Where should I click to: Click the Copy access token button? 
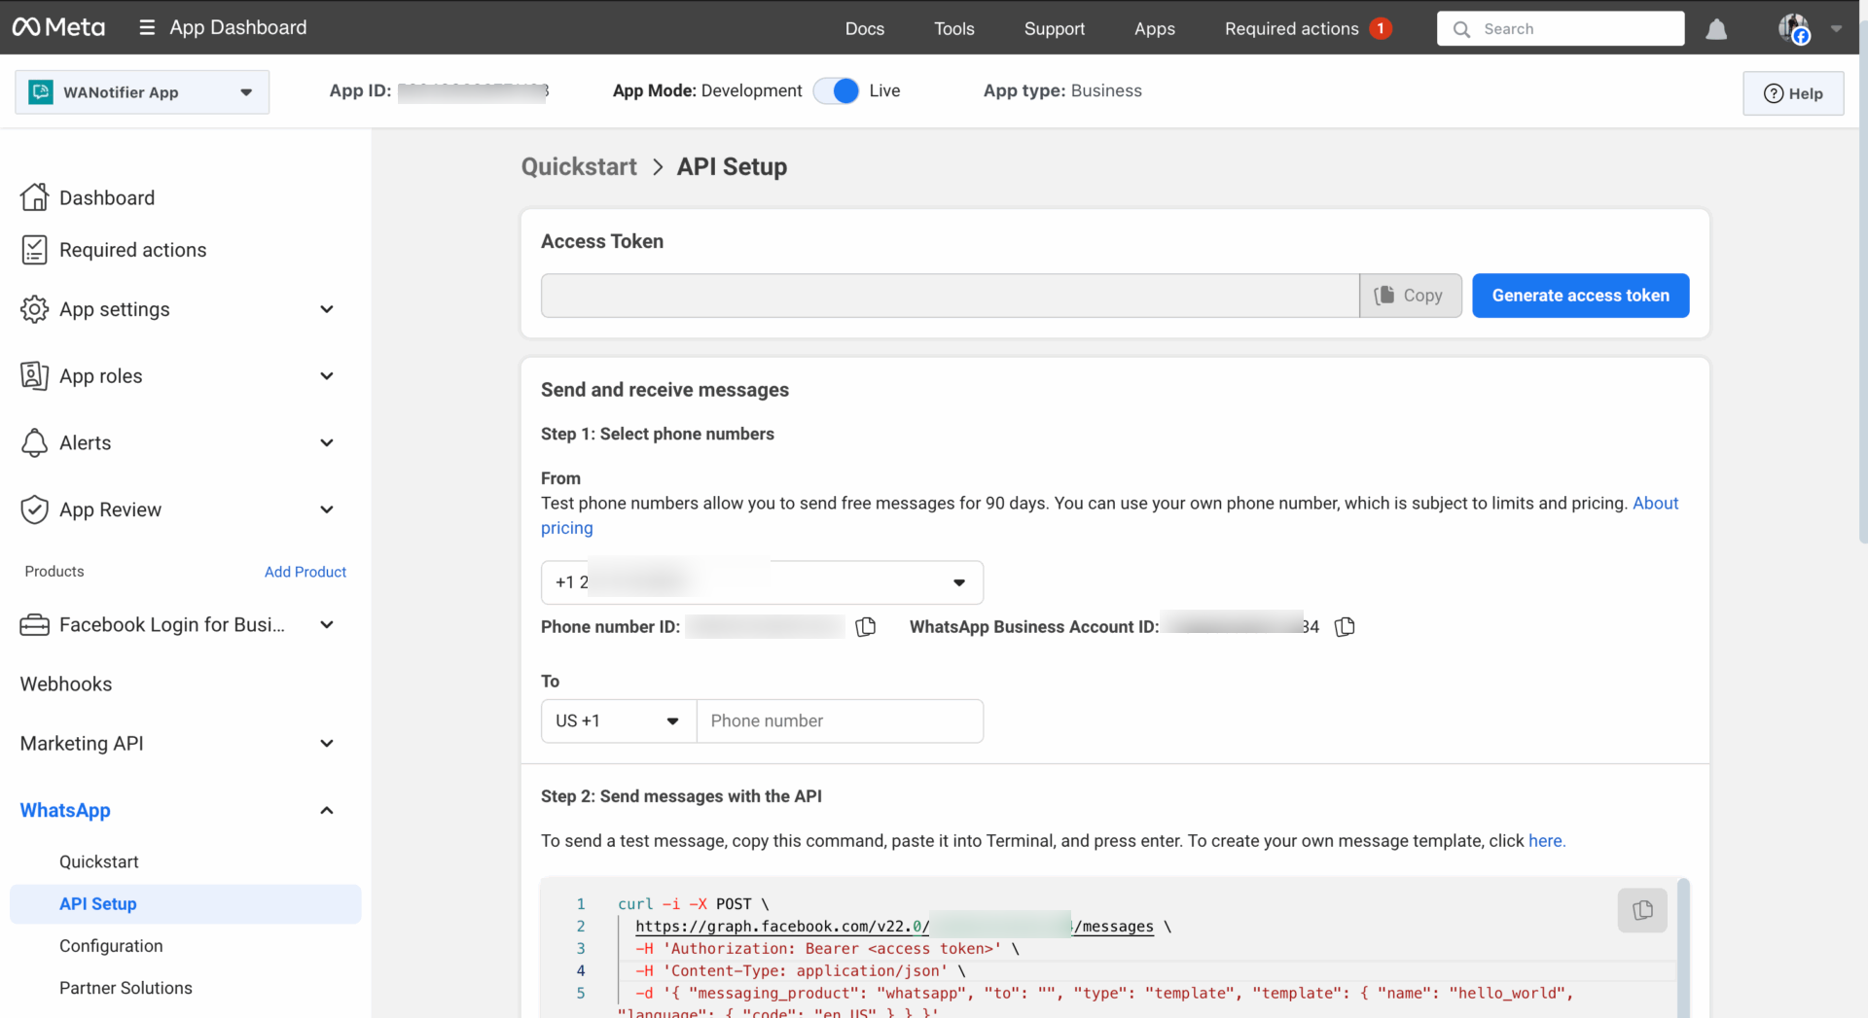click(1410, 296)
